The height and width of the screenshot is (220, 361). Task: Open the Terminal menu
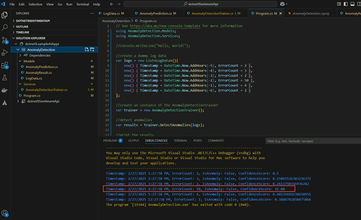pos(82,4)
